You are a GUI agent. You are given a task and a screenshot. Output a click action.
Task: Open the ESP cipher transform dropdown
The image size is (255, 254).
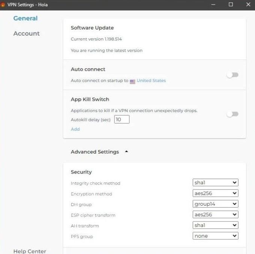(x=216, y=215)
